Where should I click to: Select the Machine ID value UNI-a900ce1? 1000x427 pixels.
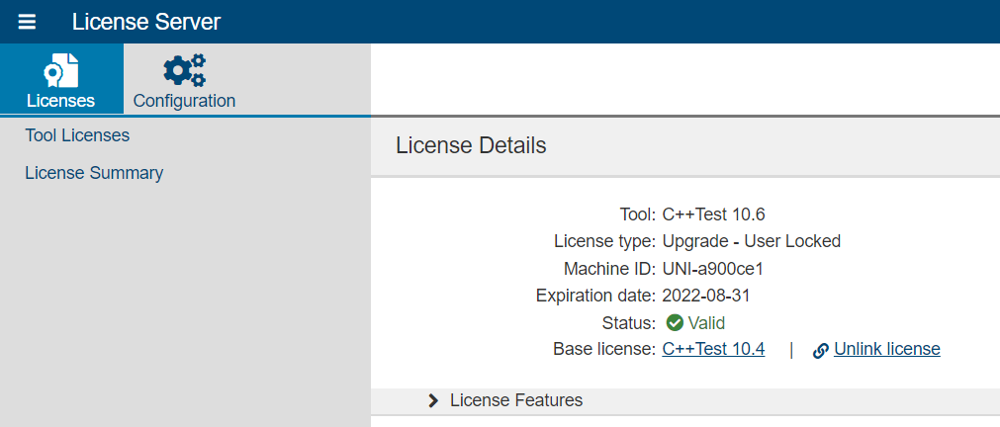[x=713, y=269]
